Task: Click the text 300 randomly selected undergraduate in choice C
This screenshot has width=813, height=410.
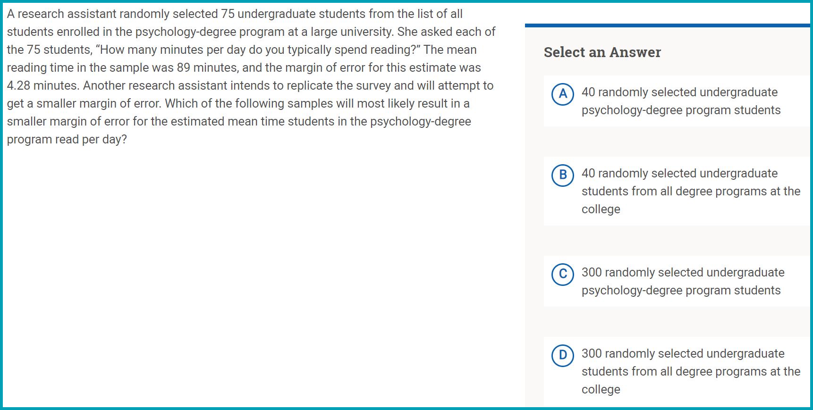Action: pos(682,272)
